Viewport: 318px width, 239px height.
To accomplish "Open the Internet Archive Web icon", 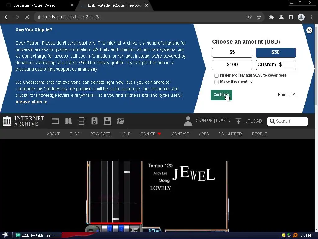I will coord(55,121).
